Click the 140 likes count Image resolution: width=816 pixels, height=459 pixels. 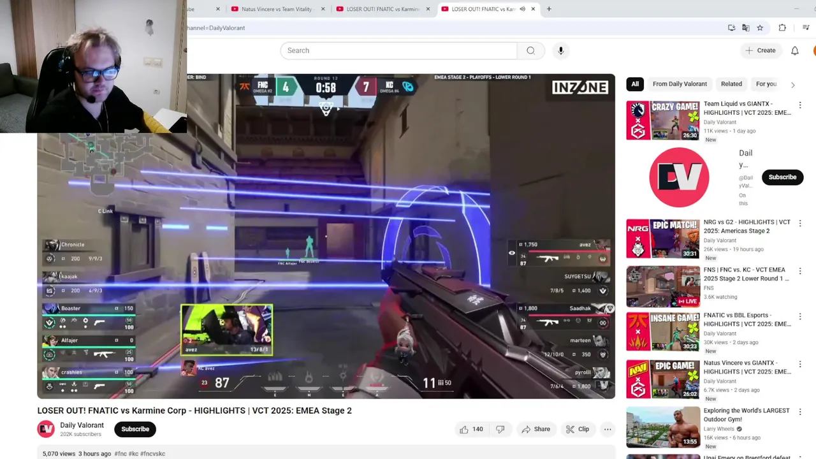(477, 430)
